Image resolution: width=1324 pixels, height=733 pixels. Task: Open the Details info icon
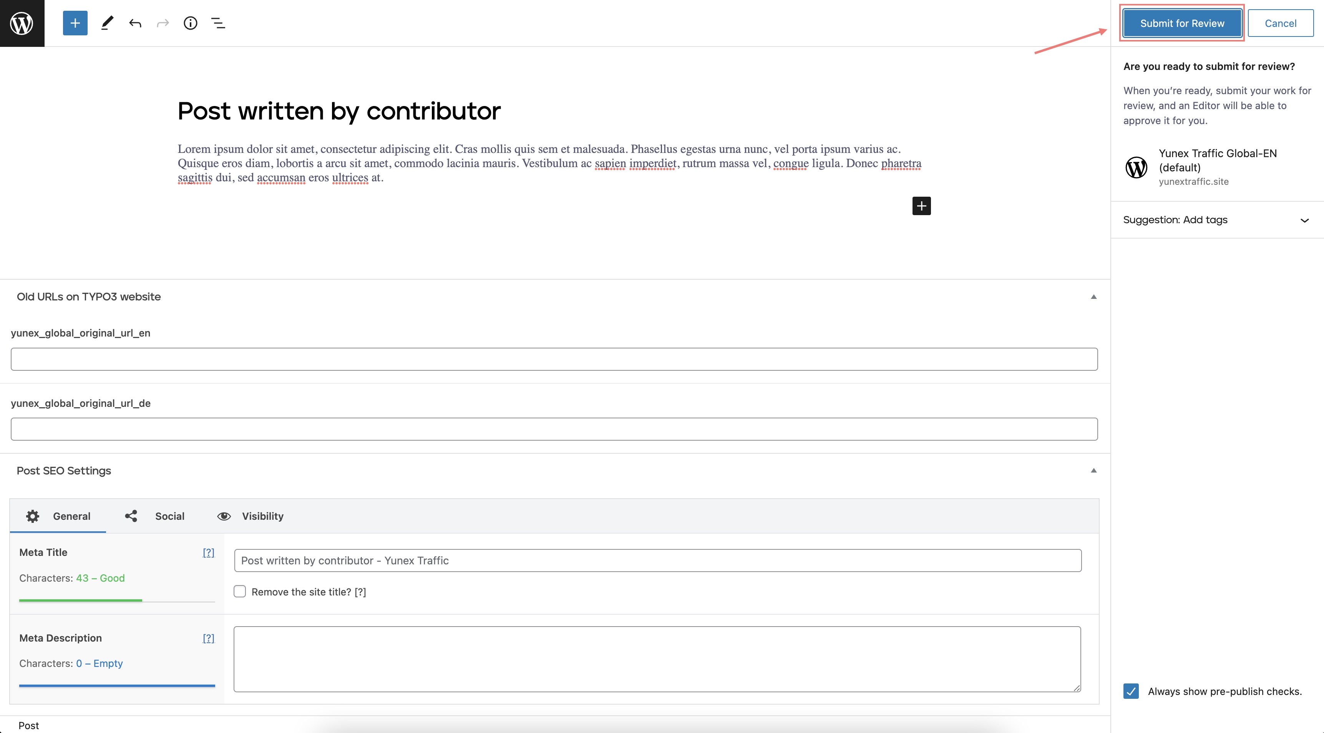pos(190,23)
